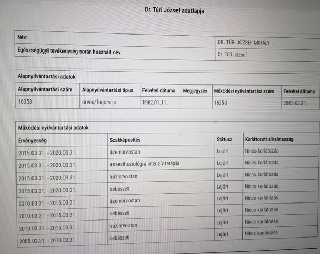Click 'üzemorvostan' in the 2010–2015 row
Image resolution: width=320 pixels, height=254 pixels.
[125, 201]
